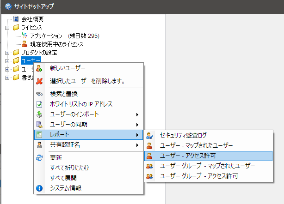Image resolution: width=284 pixels, height=204 pixels.
Task: Select セキュリティ監査ログ report
Action: click(x=209, y=135)
